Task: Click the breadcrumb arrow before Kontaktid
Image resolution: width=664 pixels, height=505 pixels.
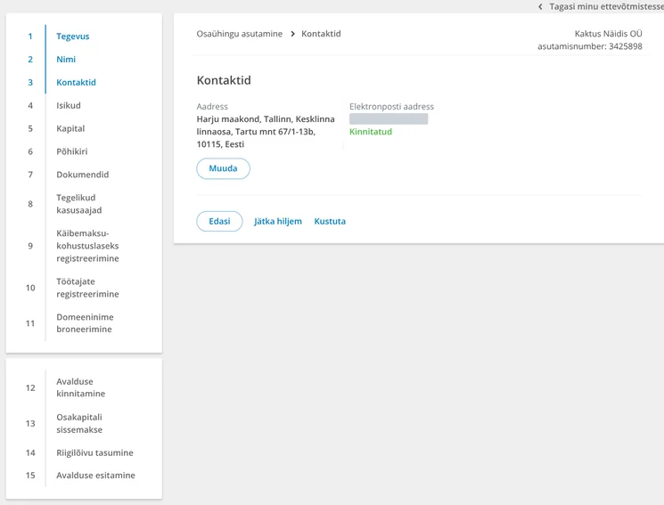Action: (292, 34)
